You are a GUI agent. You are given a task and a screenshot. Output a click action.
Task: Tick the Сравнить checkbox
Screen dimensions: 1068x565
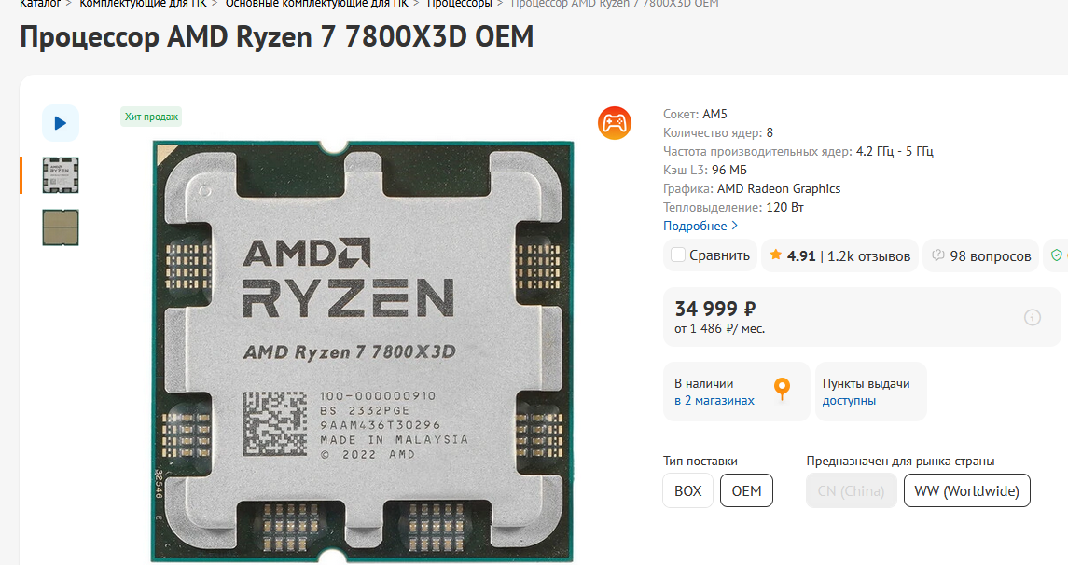click(x=678, y=255)
